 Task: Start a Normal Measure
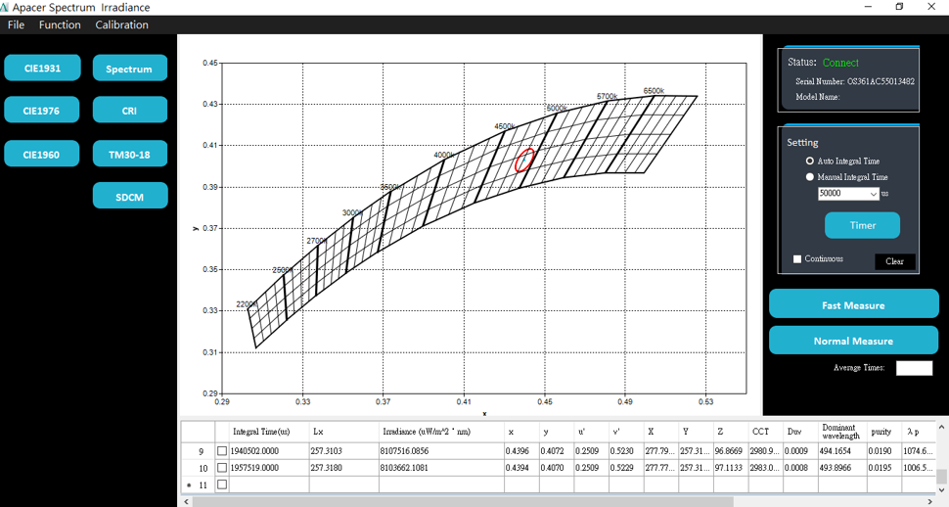tap(853, 341)
